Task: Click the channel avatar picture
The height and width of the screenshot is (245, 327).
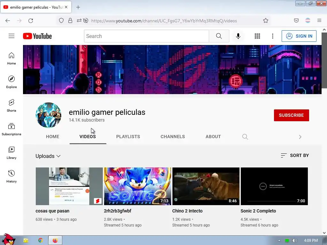Action: (49, 115)
